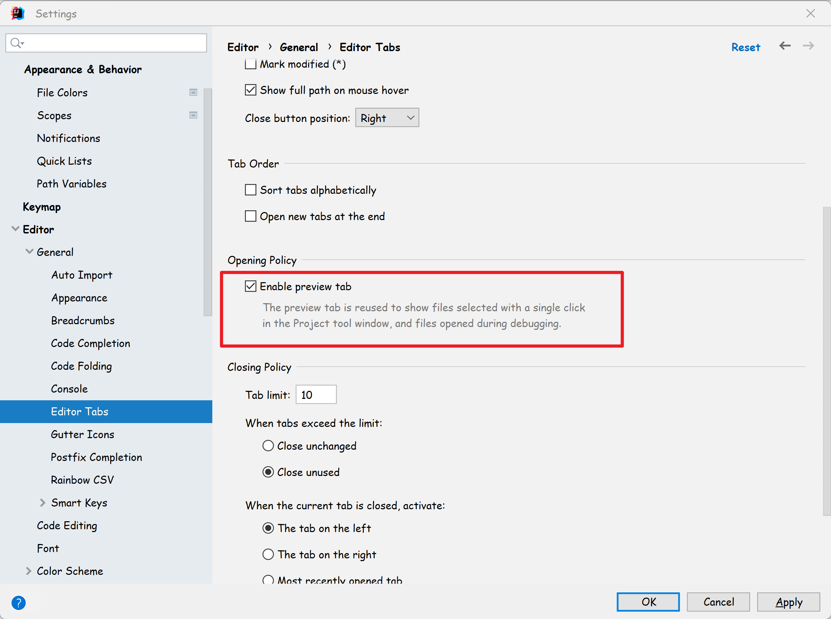Close the Settings dialog window
The width and height of the screenshot is (831, 619).
(810, 13)
